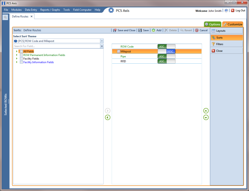
Task: Click the Milepost row grip icon
Action: click(118, 52)
